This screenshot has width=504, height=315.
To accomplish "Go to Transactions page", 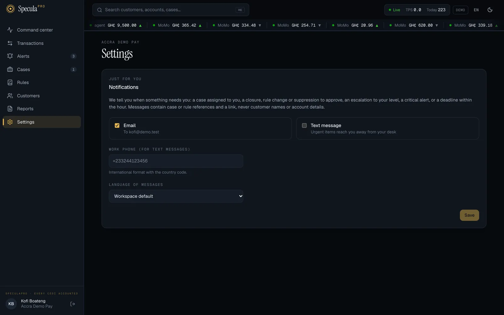I will (x=42, y=43).
